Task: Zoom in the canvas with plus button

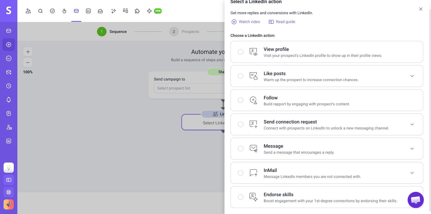Action: (x=28, y=52)
